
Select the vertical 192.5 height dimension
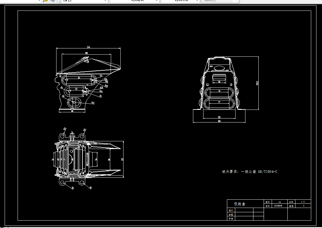tap(257, 83)
